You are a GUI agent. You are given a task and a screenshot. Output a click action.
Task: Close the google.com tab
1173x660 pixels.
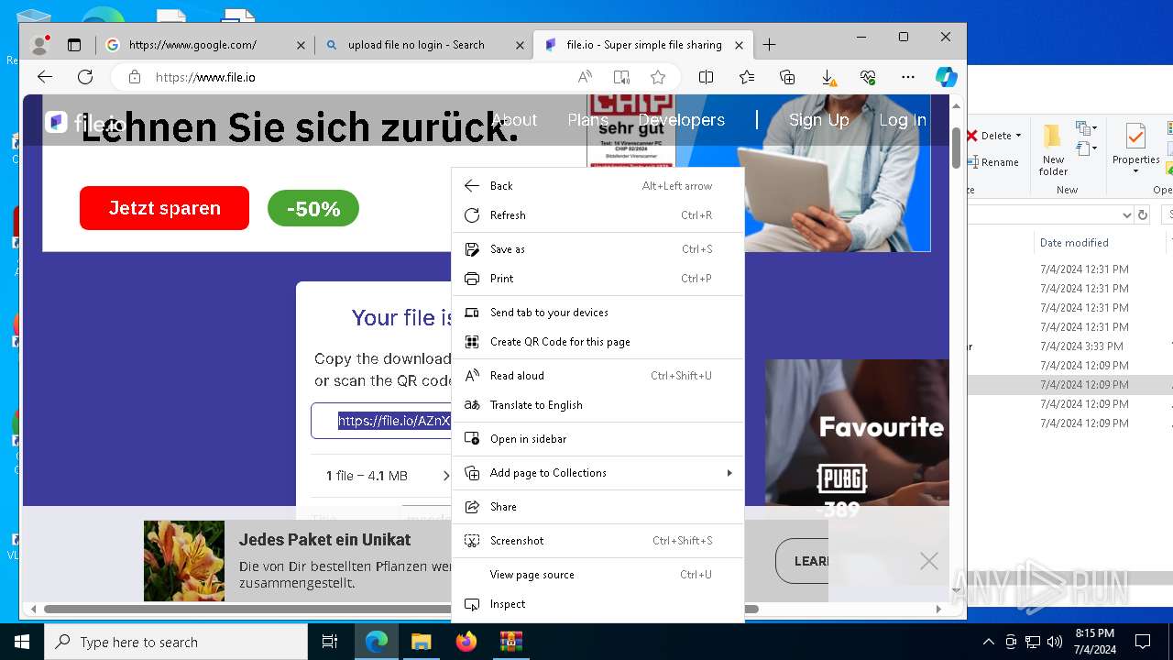coord(301,45)
